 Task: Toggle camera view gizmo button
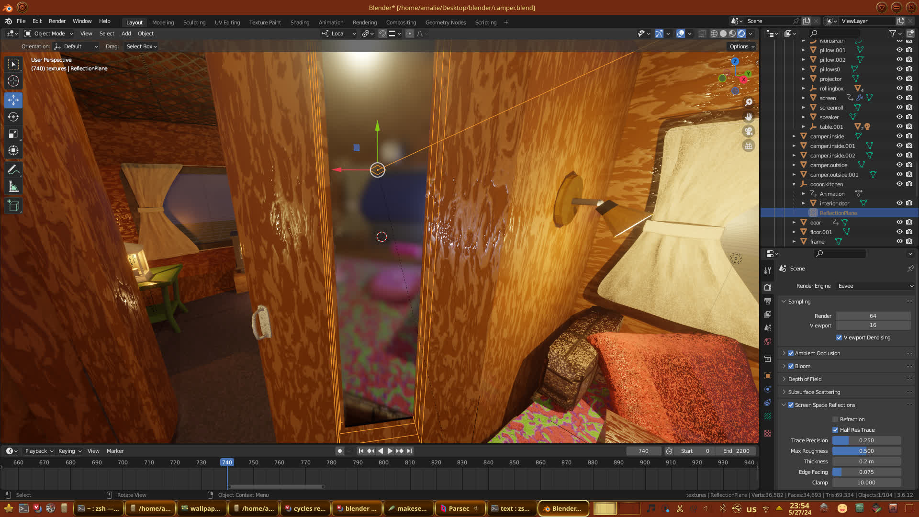[749, 131]
